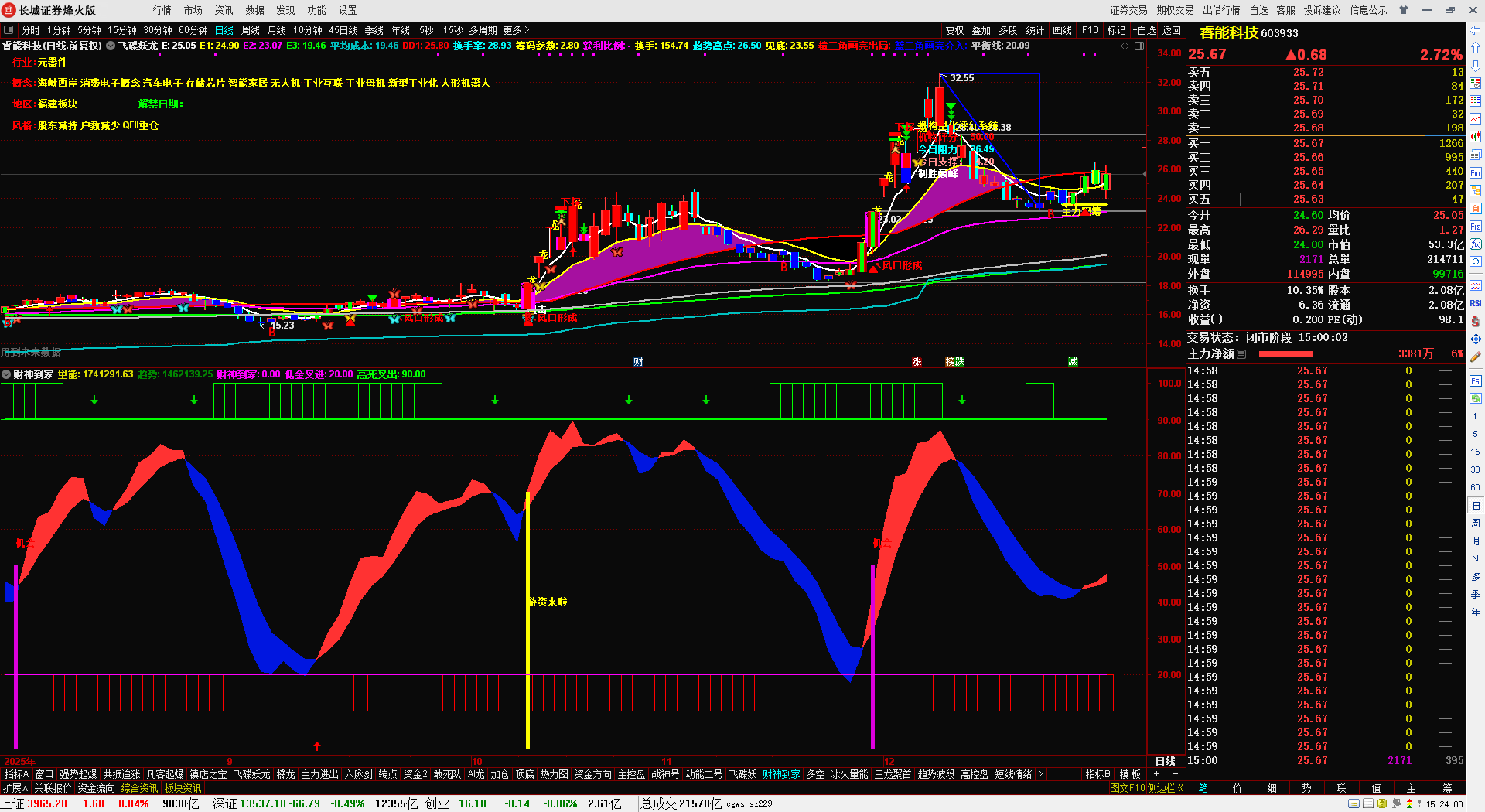Collapse the 侧边栏 side panel
The image size is (1485, 812).
tap(1166, 788)
